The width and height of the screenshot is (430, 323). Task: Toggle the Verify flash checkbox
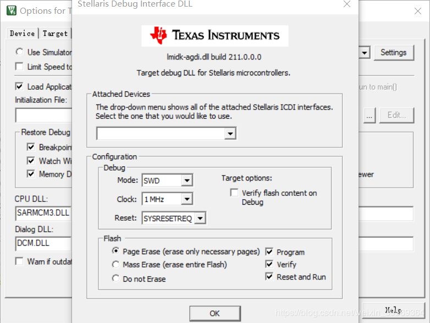click(x=269, y=264)
